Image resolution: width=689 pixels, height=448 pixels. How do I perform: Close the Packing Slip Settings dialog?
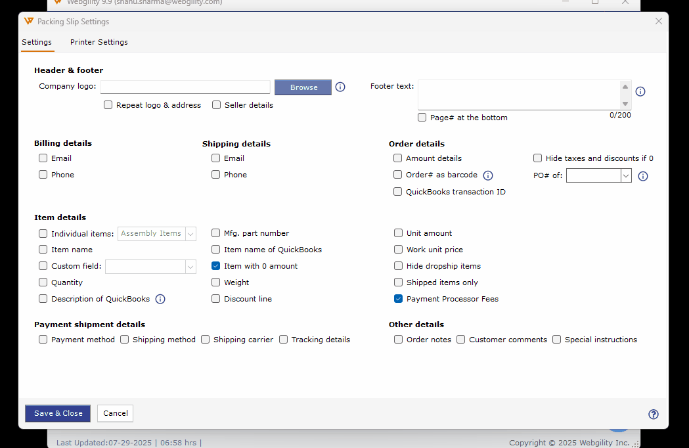click(x=659, y=21)
